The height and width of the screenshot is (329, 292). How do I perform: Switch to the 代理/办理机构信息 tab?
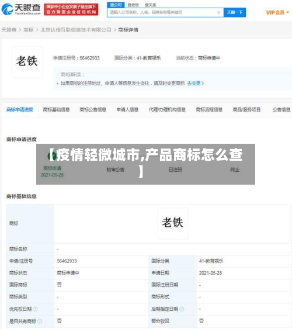pyautogui.click(x=167, y=109)
